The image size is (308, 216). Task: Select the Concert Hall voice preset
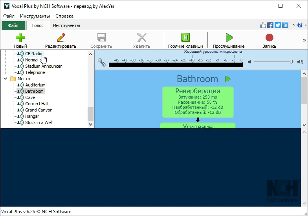tap(37, 104)
